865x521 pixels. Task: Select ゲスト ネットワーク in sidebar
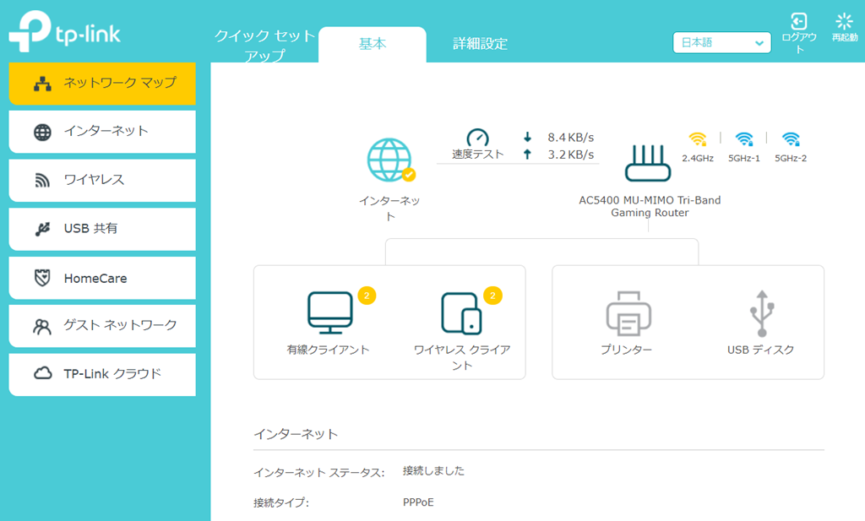point(102,326)
